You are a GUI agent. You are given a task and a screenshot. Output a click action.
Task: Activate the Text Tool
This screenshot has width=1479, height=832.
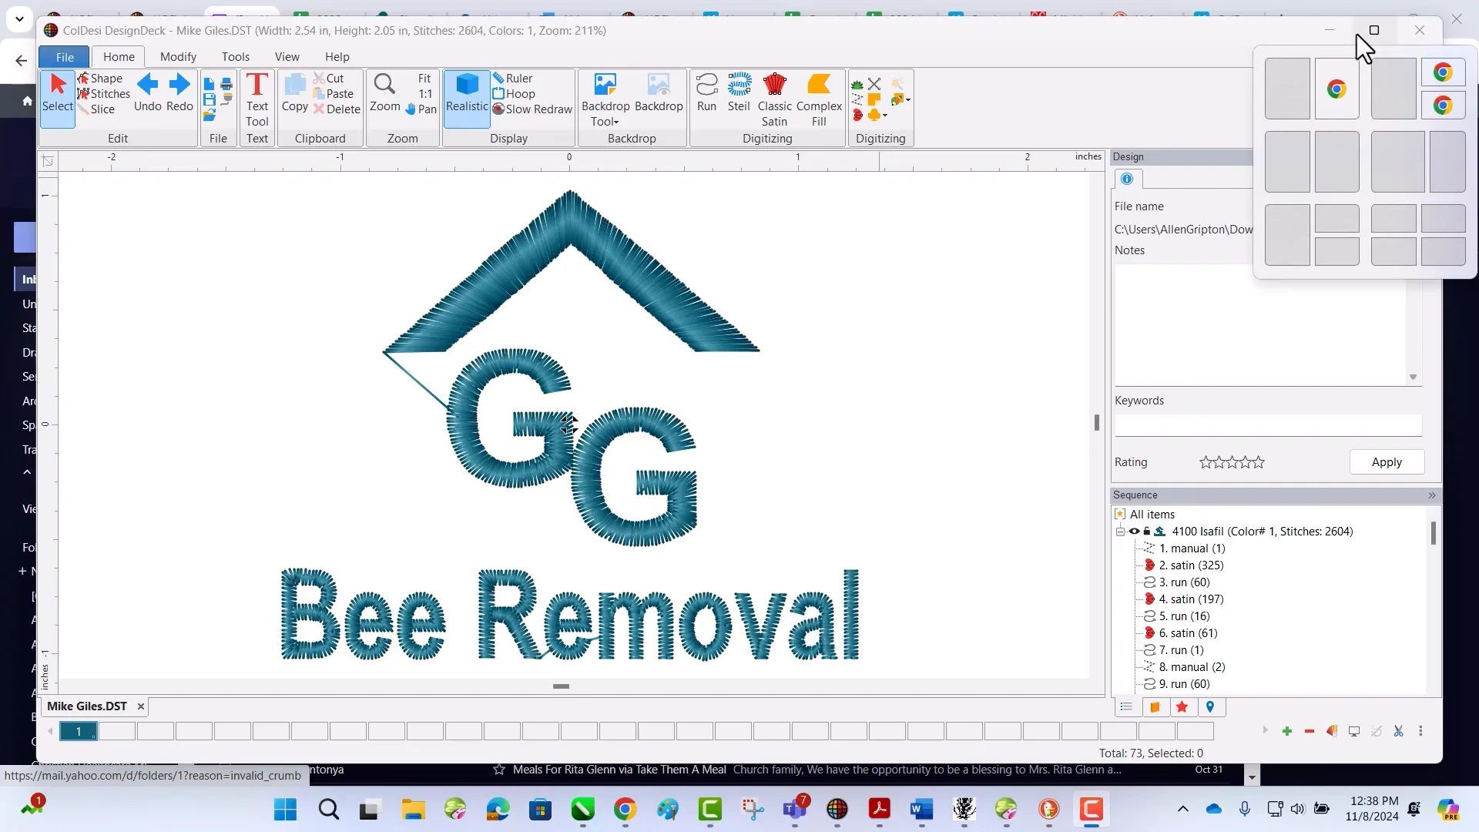click(257, 96)
